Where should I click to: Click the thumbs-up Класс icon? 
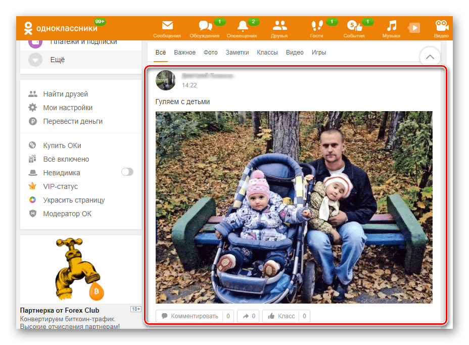[271, 316]
